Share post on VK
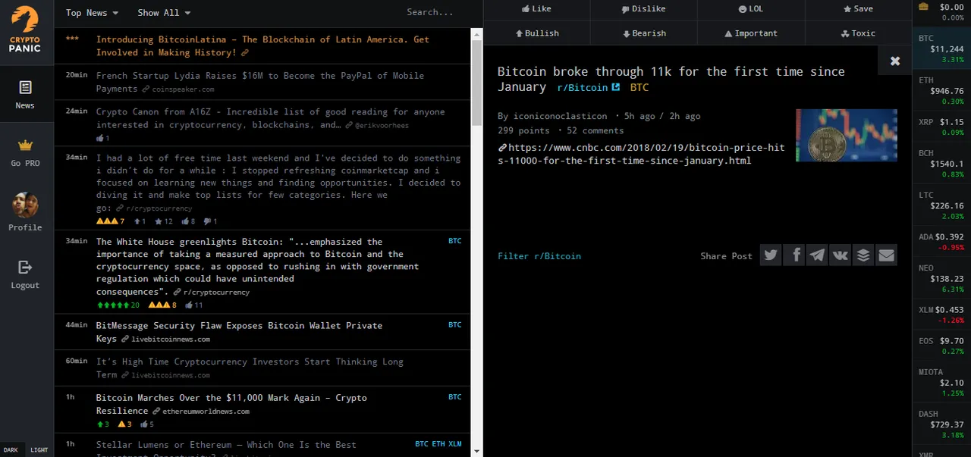 click(x=841, y=255)
